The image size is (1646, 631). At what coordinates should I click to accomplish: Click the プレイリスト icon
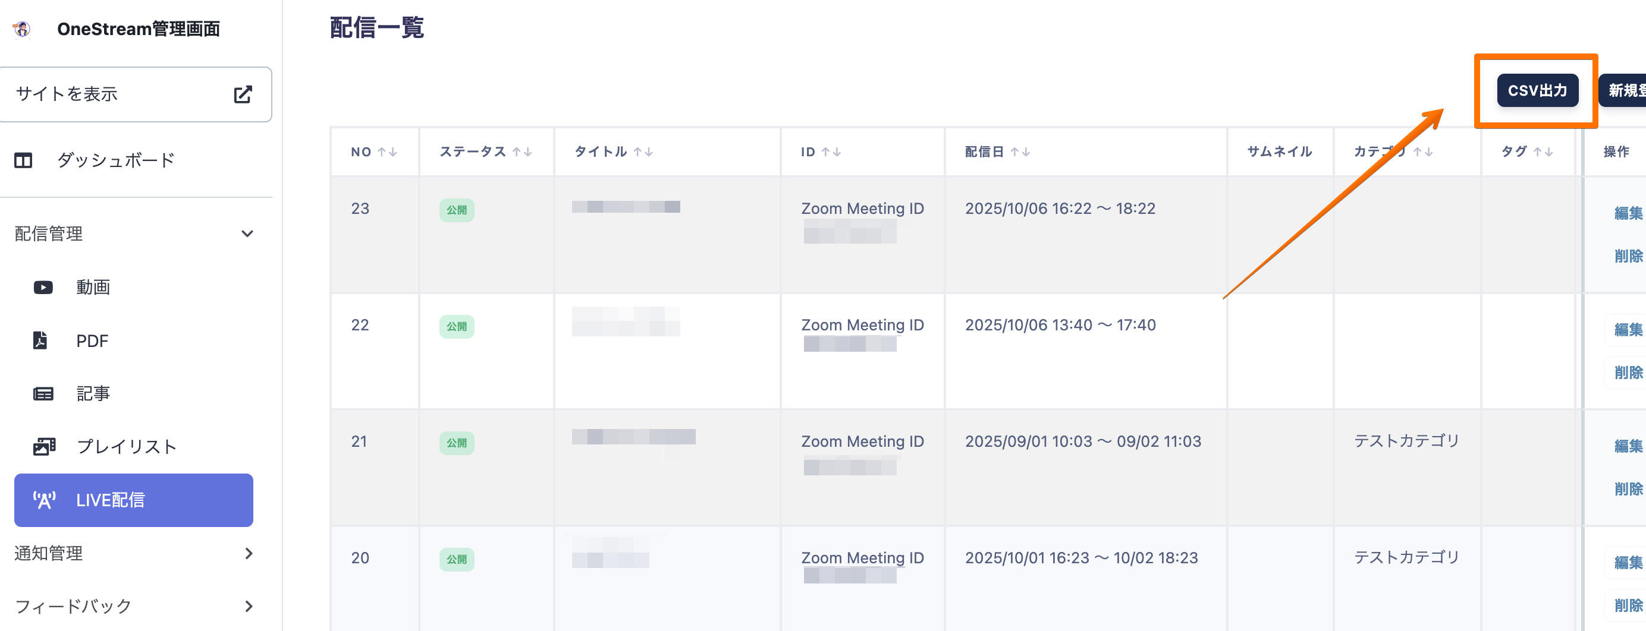(x=44, y=446)
